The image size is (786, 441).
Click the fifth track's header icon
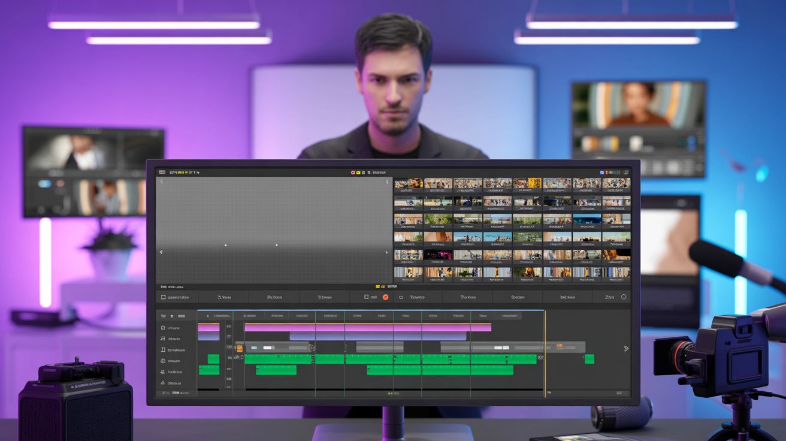(x=163, y=372)
